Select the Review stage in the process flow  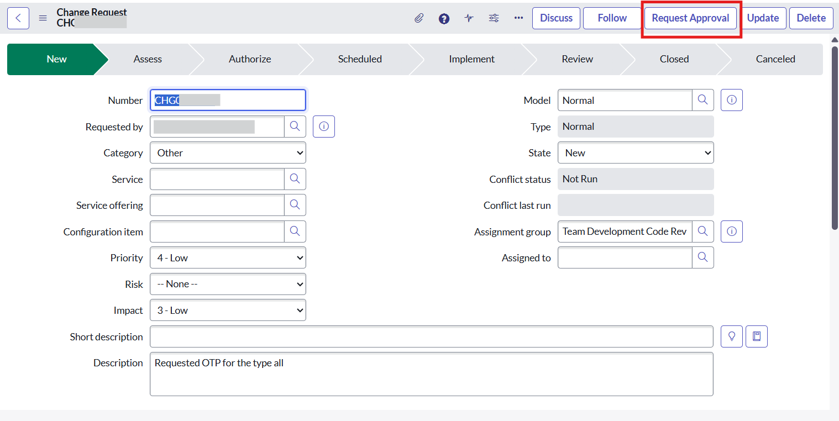(578, 59)
